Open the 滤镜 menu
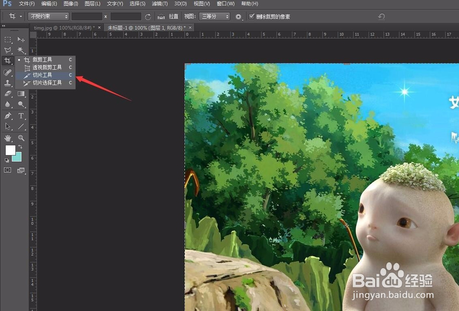 (159, 4)
